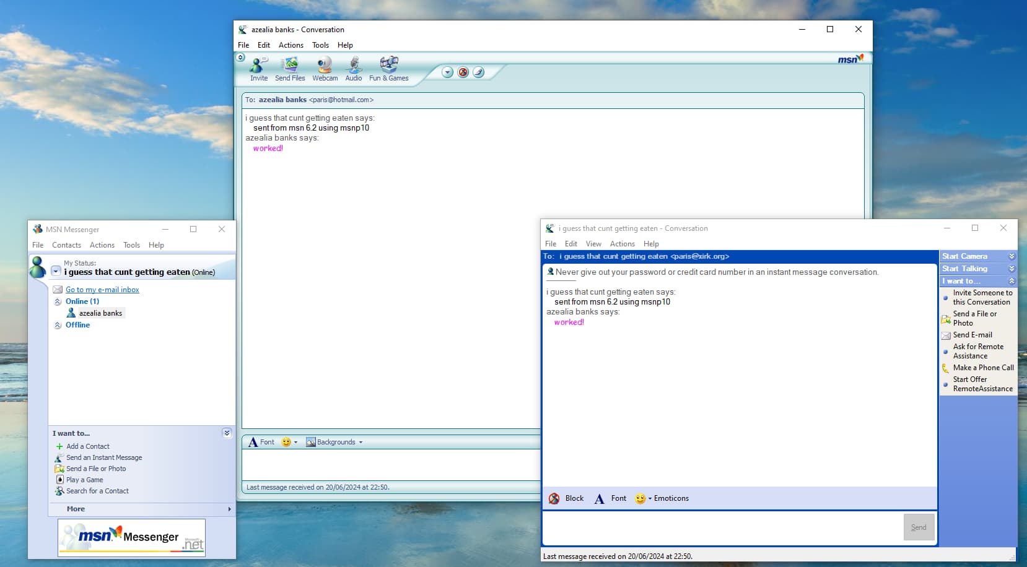Open Fun & Games from toolbar
The height and width of the screenshot is (567, 1027).
click(388, 66)
